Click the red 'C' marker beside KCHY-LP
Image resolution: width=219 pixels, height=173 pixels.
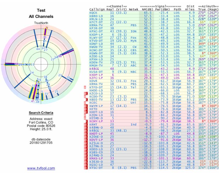(87, 120)
